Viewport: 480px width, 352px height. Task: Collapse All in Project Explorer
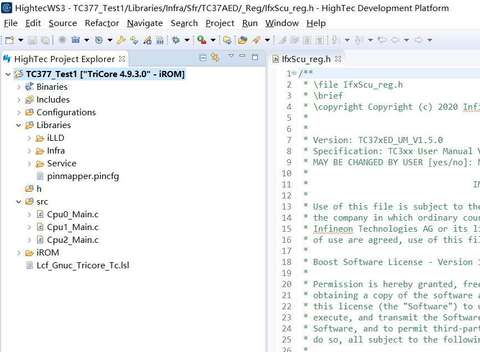point(203,58)
